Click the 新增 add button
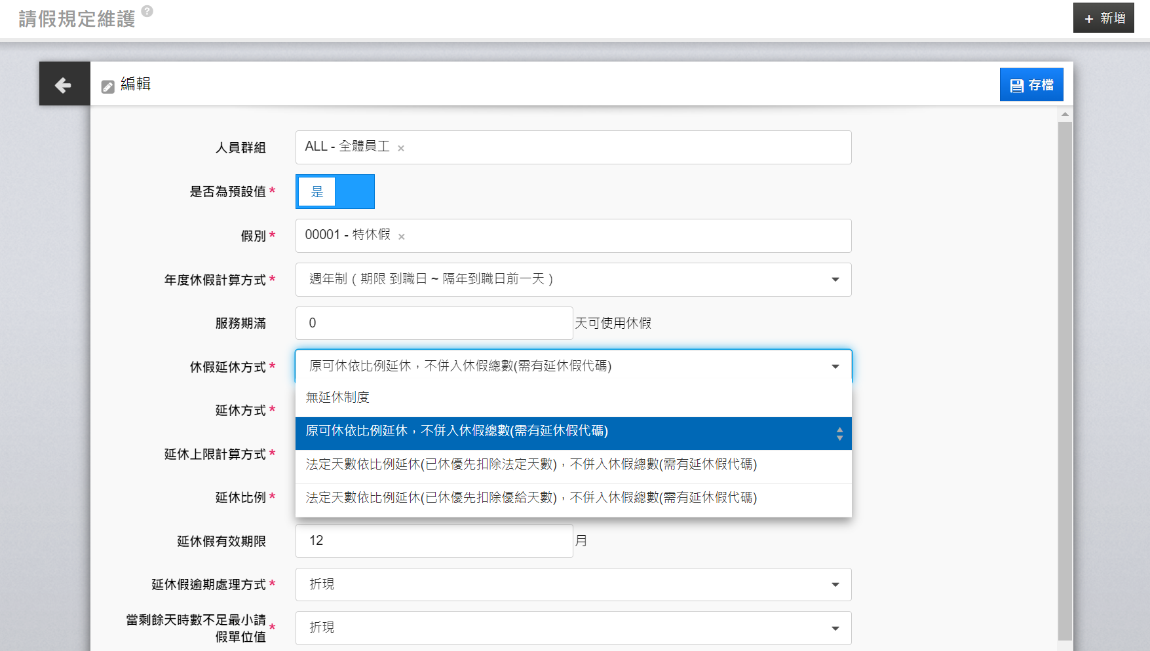 point(1103,18)
